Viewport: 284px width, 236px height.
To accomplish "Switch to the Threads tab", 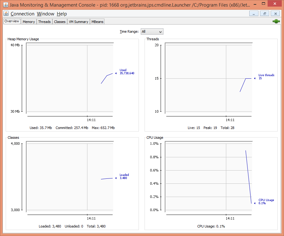I will click(x=44, y=22).
